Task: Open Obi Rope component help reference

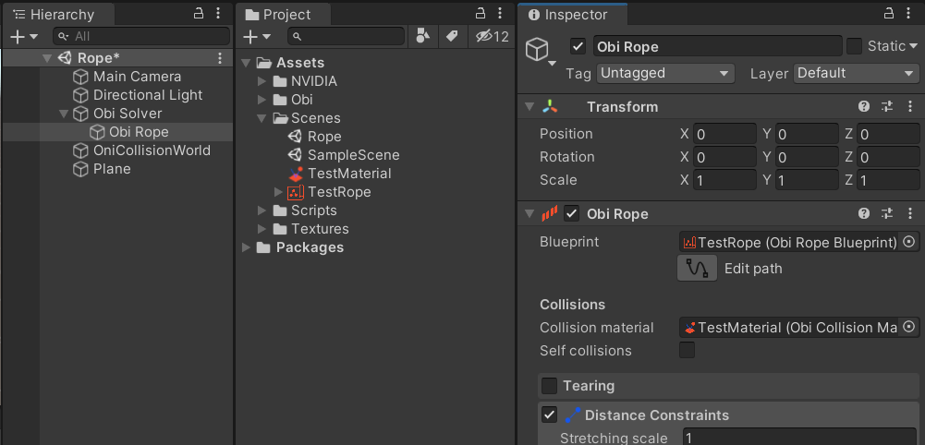Action: click(x=864, y=213)
